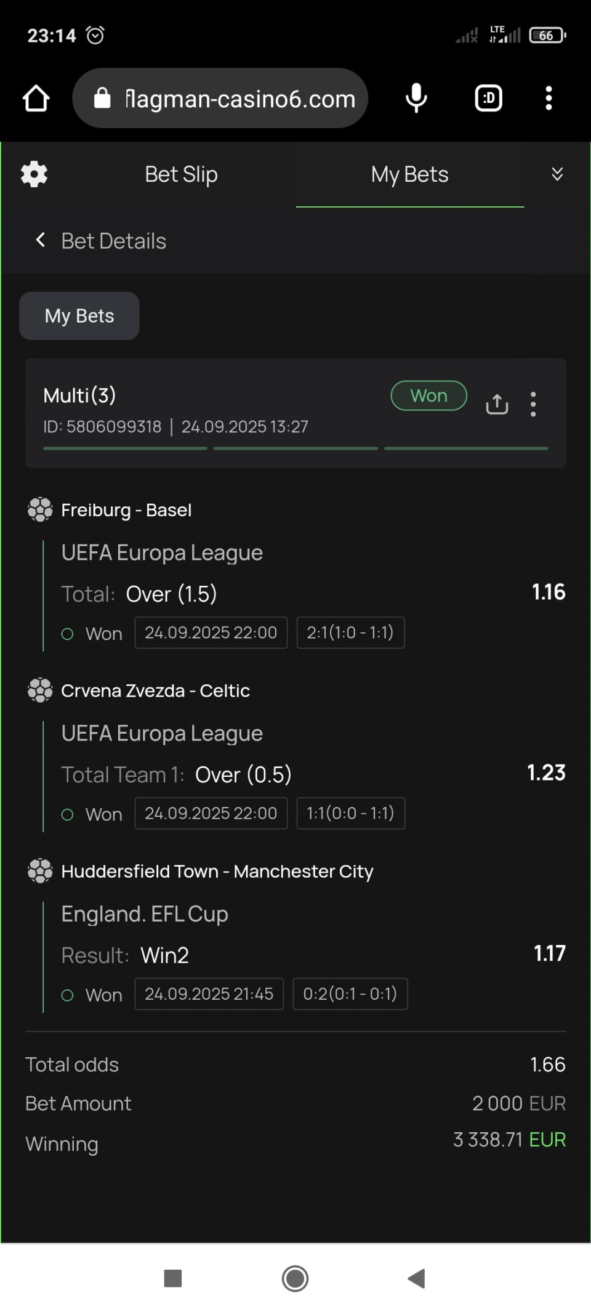This screenshot has width=591, height=1314.
Task: Share the Multi(3) bet
Action: (497, 404)
